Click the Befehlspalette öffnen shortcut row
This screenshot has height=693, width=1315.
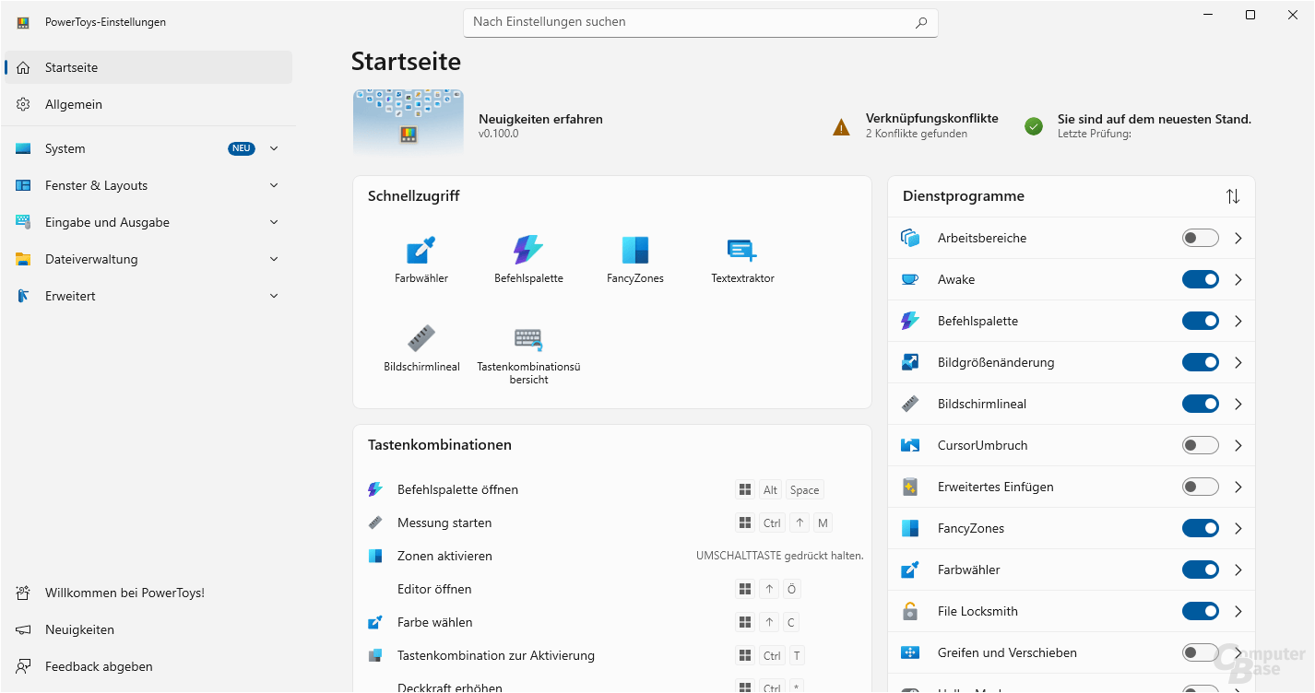coord(612,489)
